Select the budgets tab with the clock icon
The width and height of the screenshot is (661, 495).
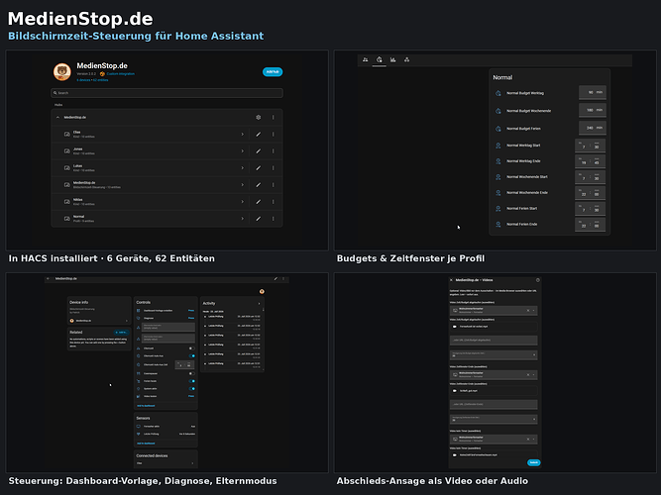coord(379,59)
